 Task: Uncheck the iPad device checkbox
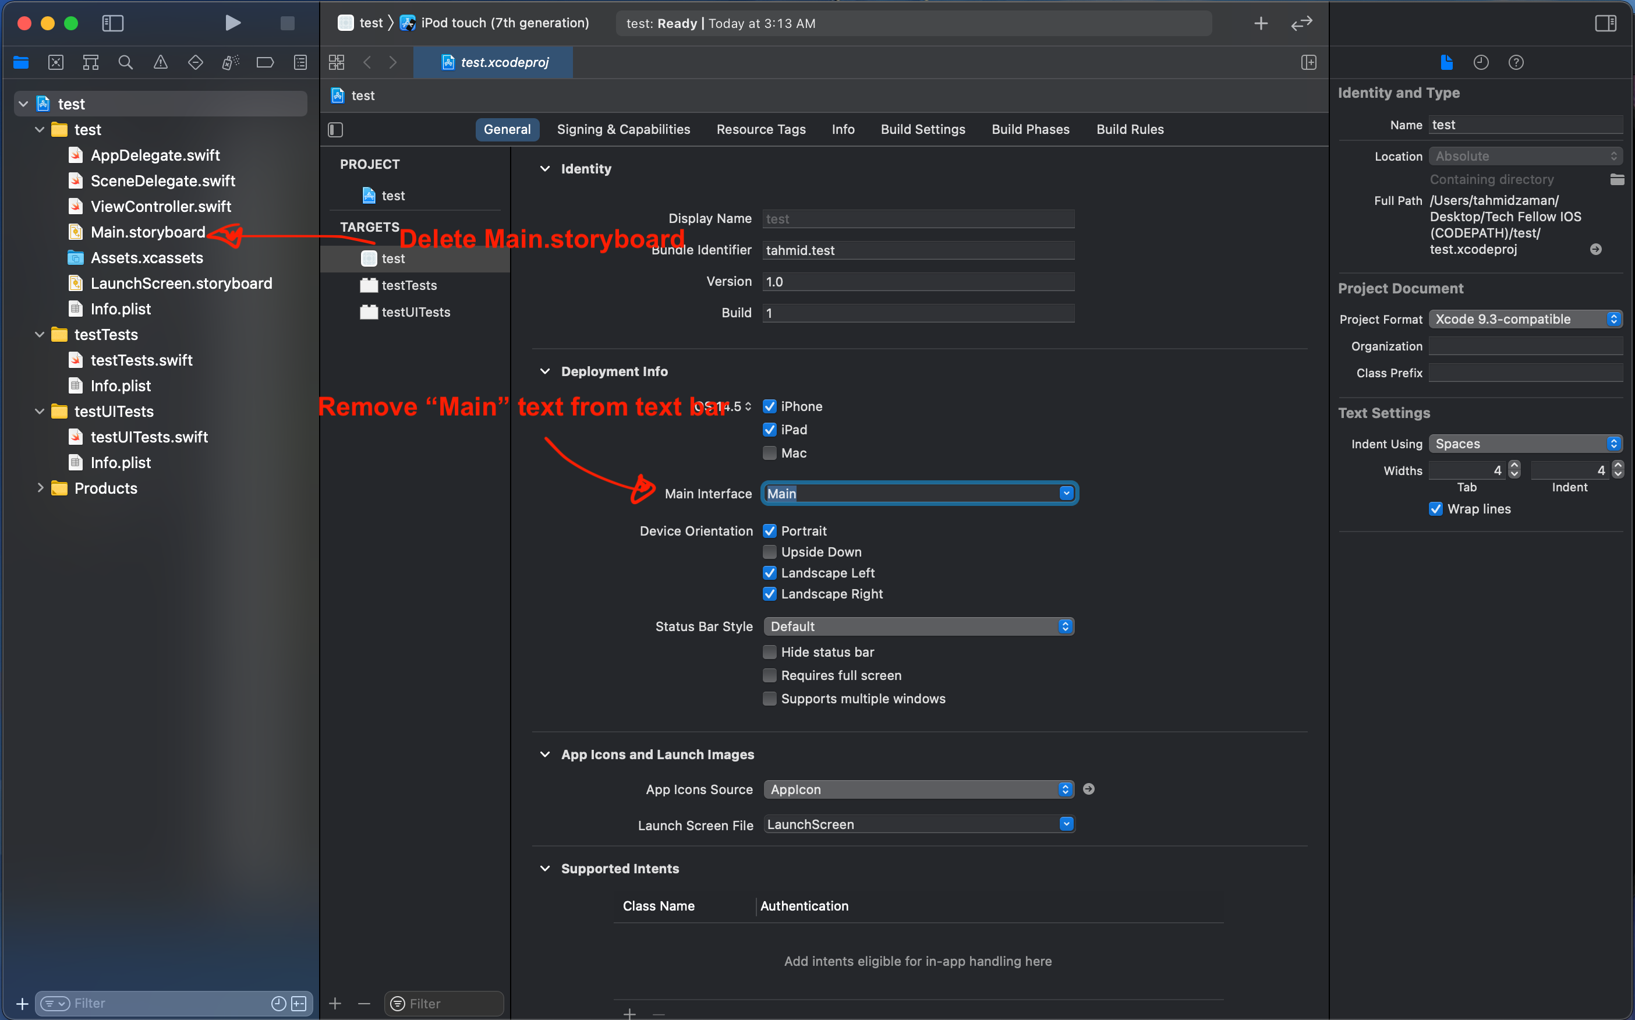tap(770, 430)
